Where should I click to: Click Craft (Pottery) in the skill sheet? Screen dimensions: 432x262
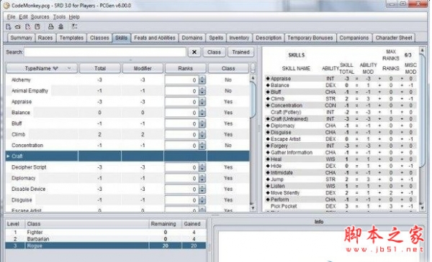(286, 112)
